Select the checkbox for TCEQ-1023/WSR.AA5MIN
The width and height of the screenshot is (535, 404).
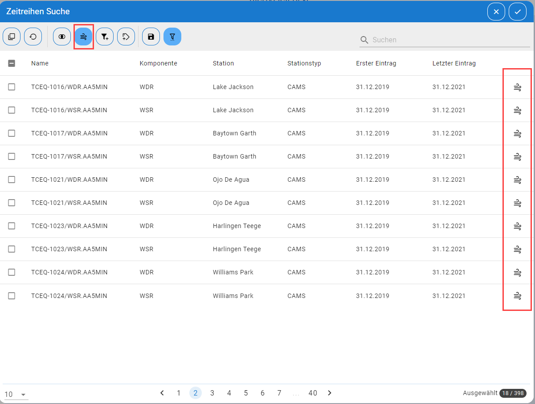pos(12,249)
